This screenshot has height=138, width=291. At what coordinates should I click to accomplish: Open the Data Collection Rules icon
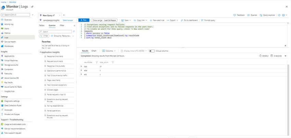pyautogui.click(x=2, y=105)
